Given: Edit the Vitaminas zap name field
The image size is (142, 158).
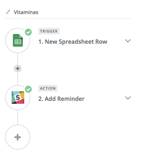Looking at the screenshot, I should (26, 12).
